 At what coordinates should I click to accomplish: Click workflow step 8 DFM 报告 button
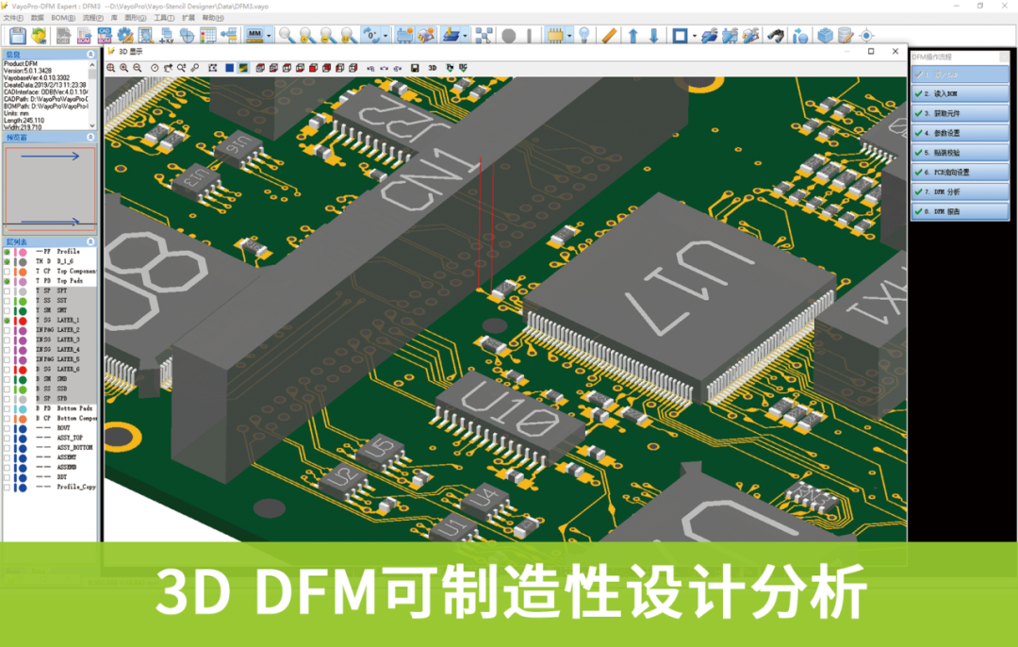(x=961, y=211)
